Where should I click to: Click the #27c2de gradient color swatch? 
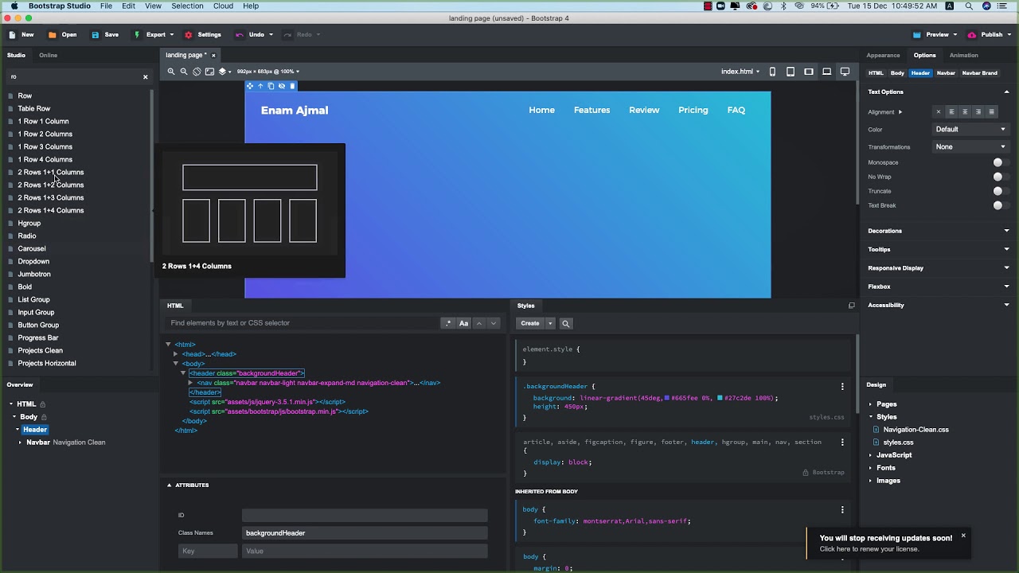tap(720, 398)
